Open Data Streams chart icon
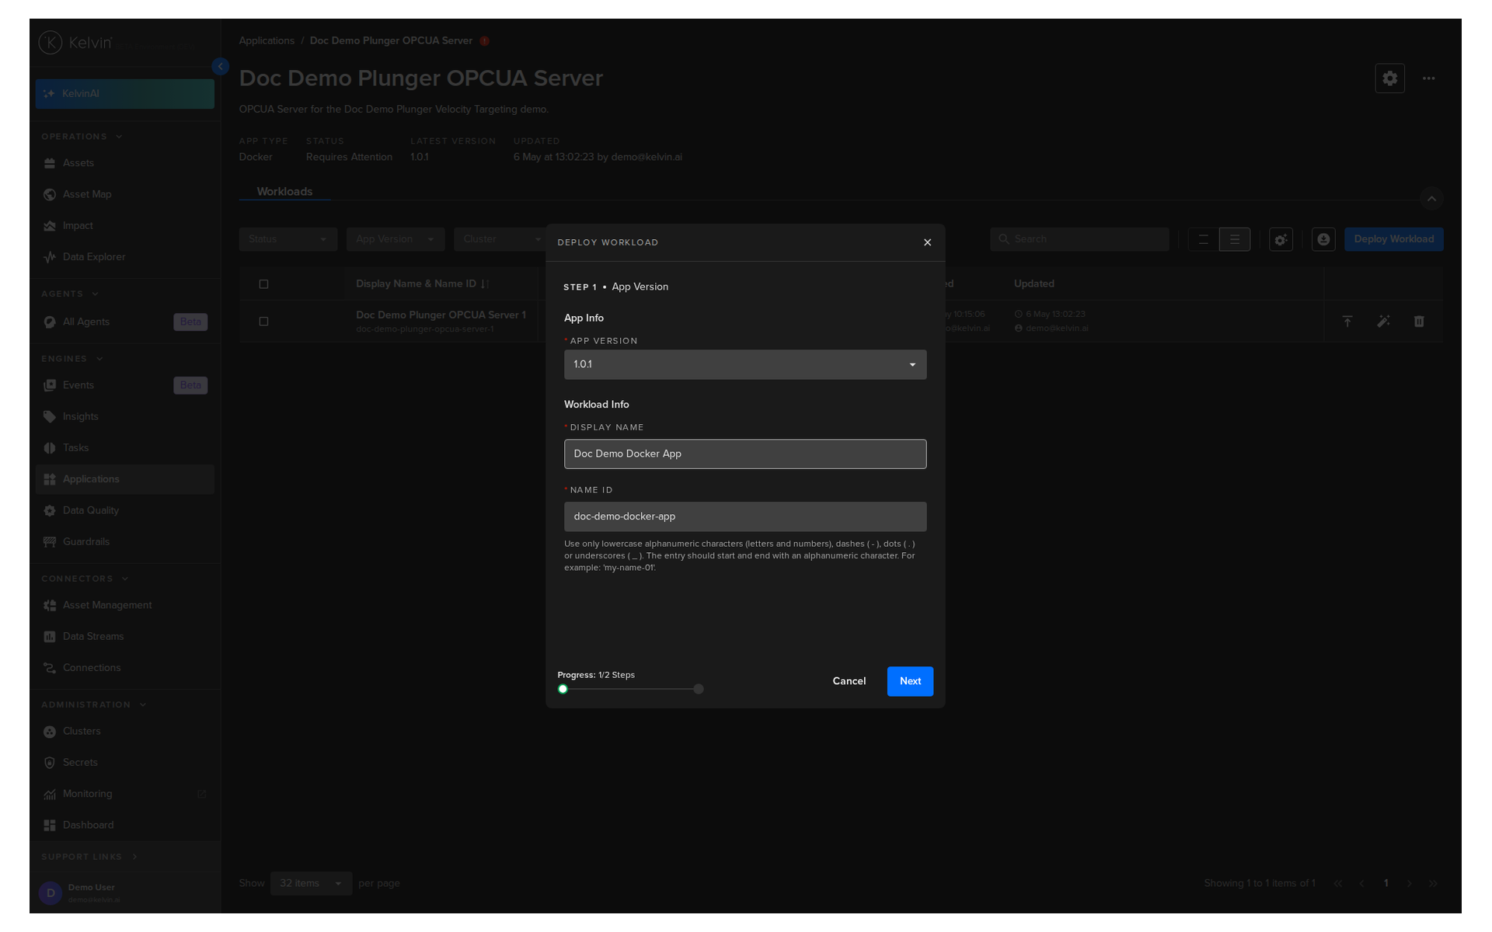Viewport: 1492px width, 932px height. pyautogui.click(x=50, y=637)
